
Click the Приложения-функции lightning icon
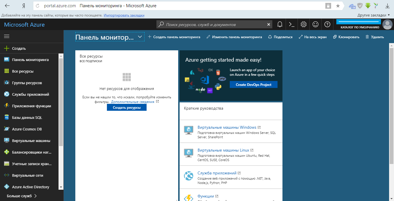(x=7, y=106)
